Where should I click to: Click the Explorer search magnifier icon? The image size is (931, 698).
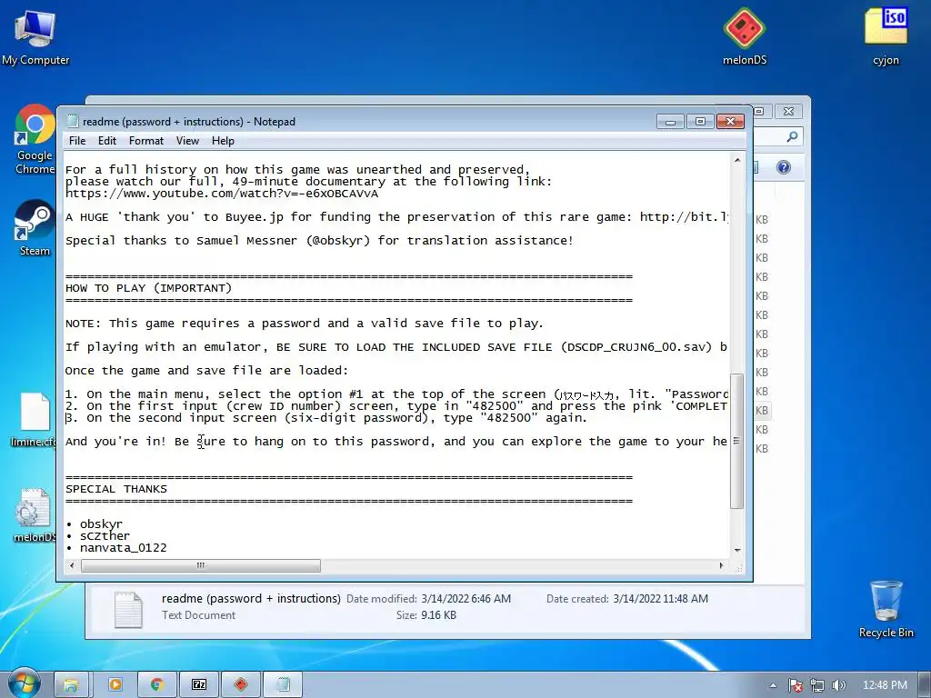(792, 137)
